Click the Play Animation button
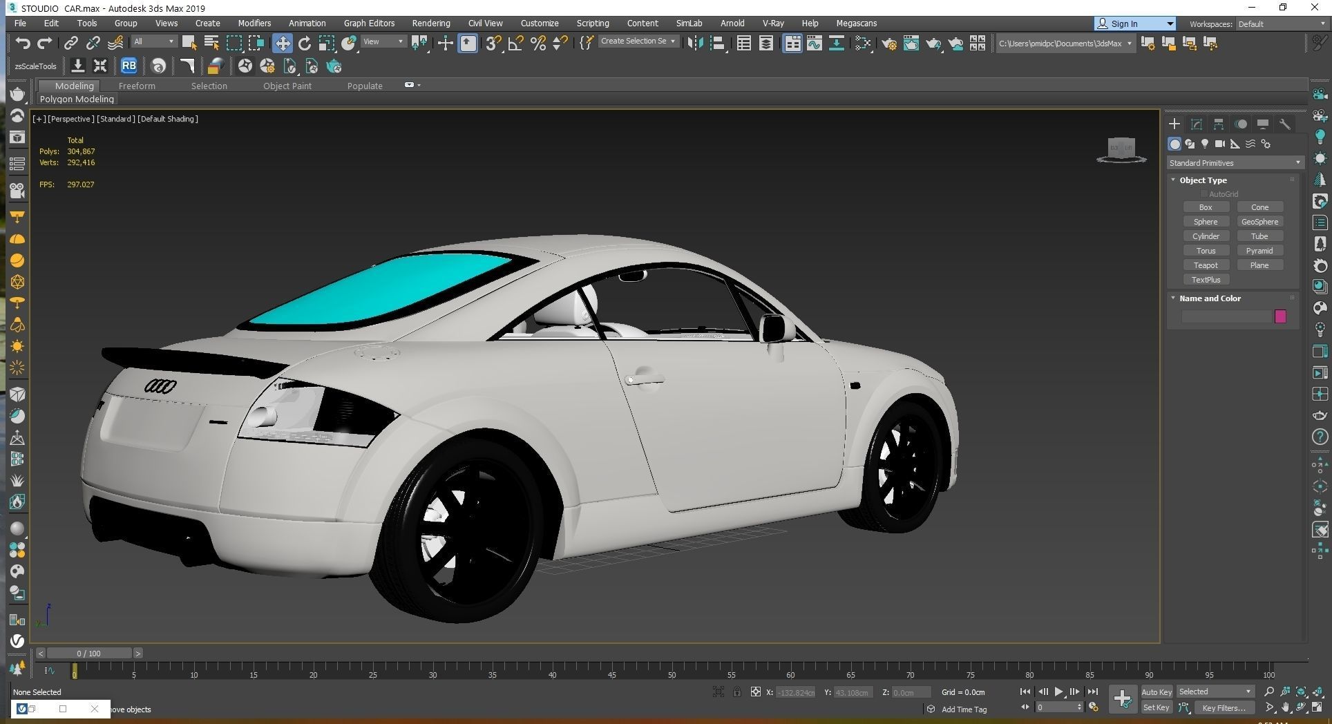The image size is (1332, 724). (x=1058, y=692)
